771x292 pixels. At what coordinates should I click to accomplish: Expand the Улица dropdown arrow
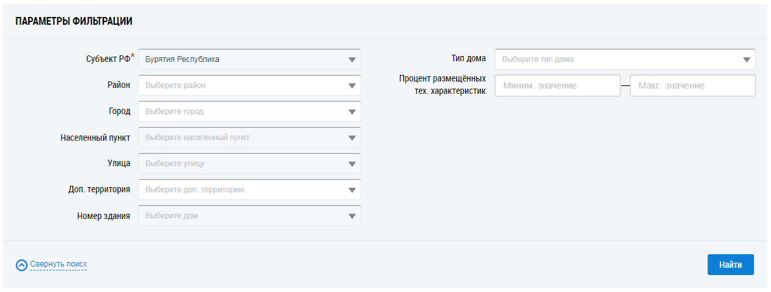(352, 164)
